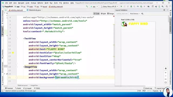
Task: Open AVD Manager phone icon
Action: point(159,6)
